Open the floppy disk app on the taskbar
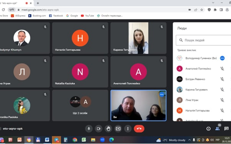231x144 pixels. point(38,140)
